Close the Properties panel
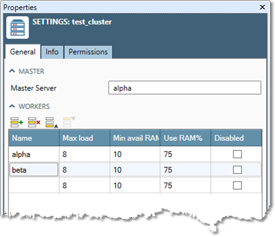 click(x=263, y=7)
